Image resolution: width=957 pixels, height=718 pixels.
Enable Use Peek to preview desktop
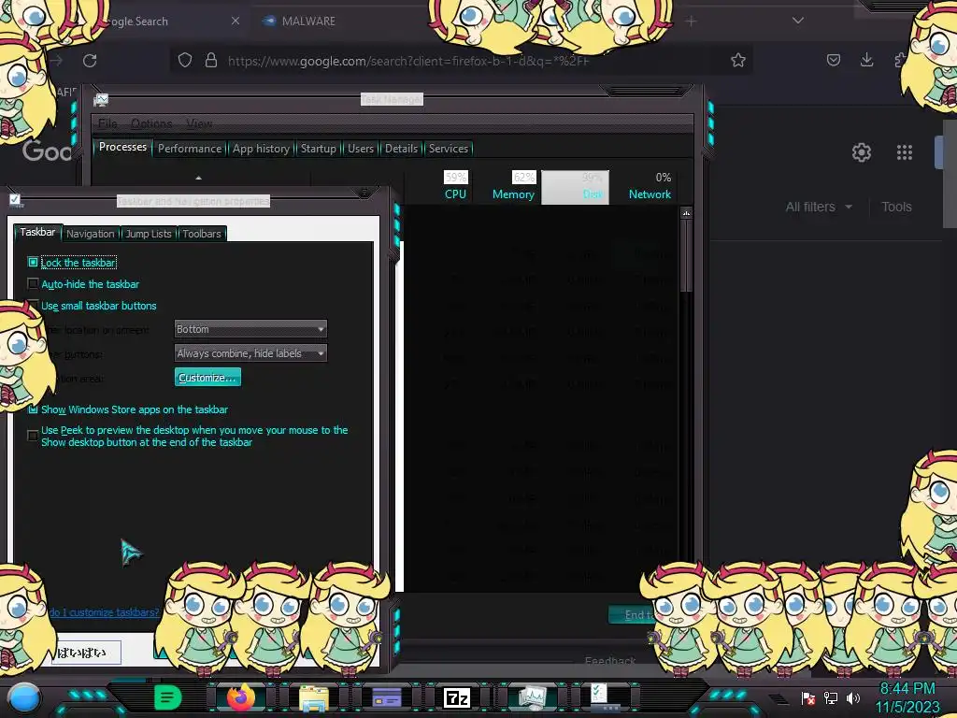pyautogui.click(x=33, y=436)
